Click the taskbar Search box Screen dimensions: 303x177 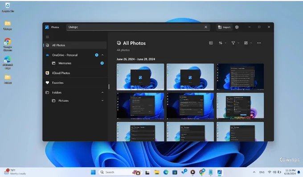coord(120,172)
